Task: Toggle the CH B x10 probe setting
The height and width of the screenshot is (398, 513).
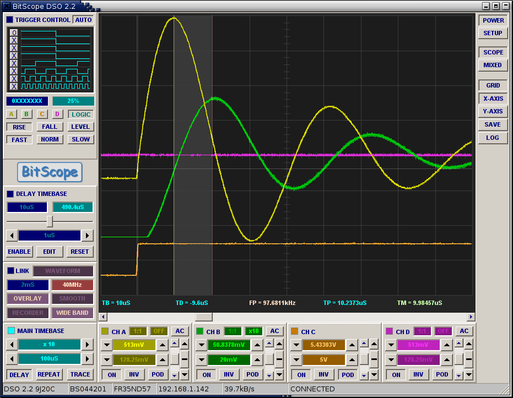Action: point(253,331)
